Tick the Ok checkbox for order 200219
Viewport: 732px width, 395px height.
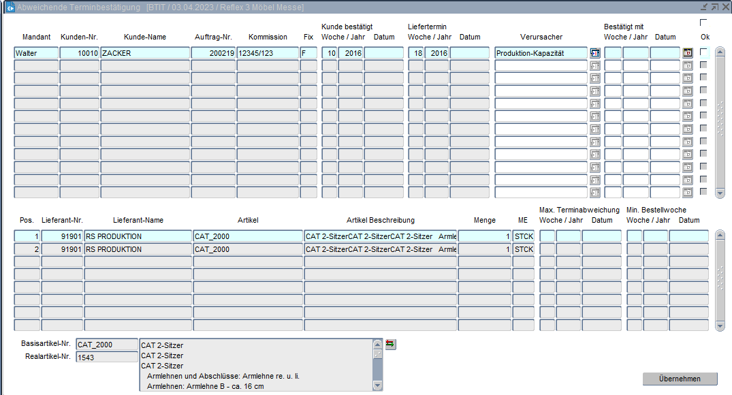703,52
